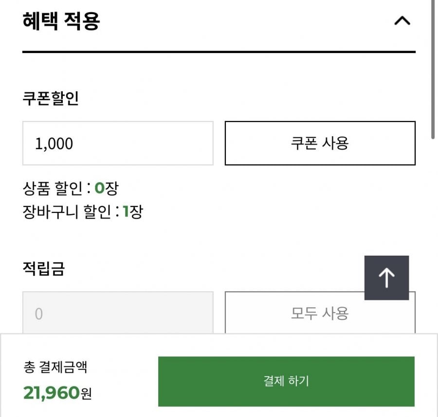The width and height of the screenshot is (438, 417).
Task: Click the 총 결제금액 label
Action: 55,367
